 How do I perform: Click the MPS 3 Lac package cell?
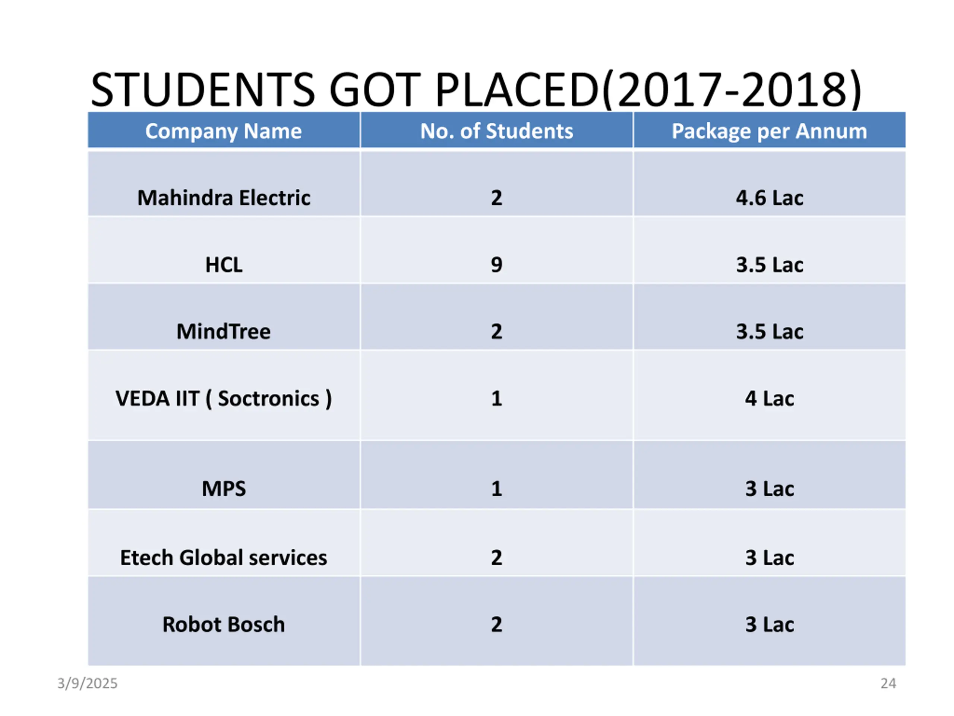click(770, 475)
